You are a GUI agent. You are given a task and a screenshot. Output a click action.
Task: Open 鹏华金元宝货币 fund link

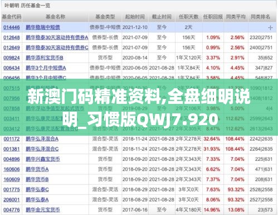click(43, 210)
